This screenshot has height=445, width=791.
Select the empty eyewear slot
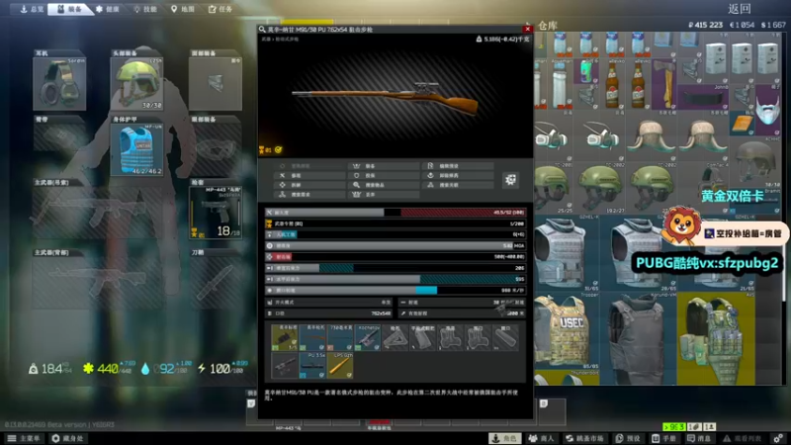(216, 150)
